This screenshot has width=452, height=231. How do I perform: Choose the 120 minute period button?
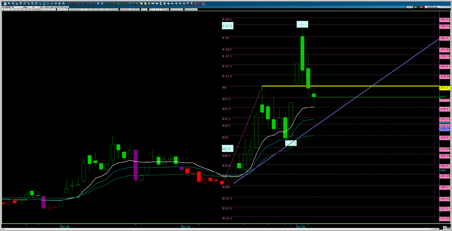pyautogui.click(x=34, y=9)
